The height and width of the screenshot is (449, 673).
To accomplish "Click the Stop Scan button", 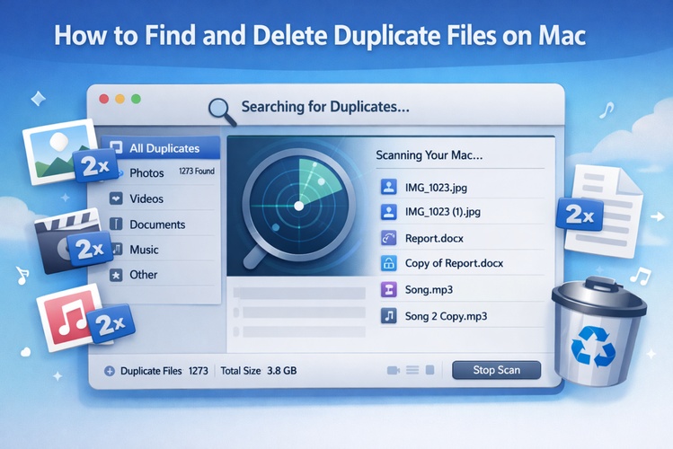I will 496,370.
